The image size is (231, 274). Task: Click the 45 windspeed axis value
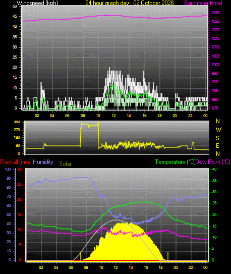(15, 17)
